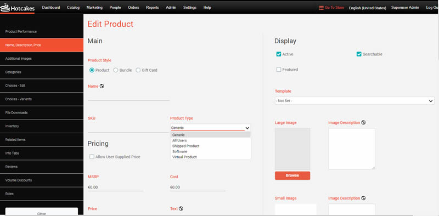Choose Shipped Product option

pos(211,146)
